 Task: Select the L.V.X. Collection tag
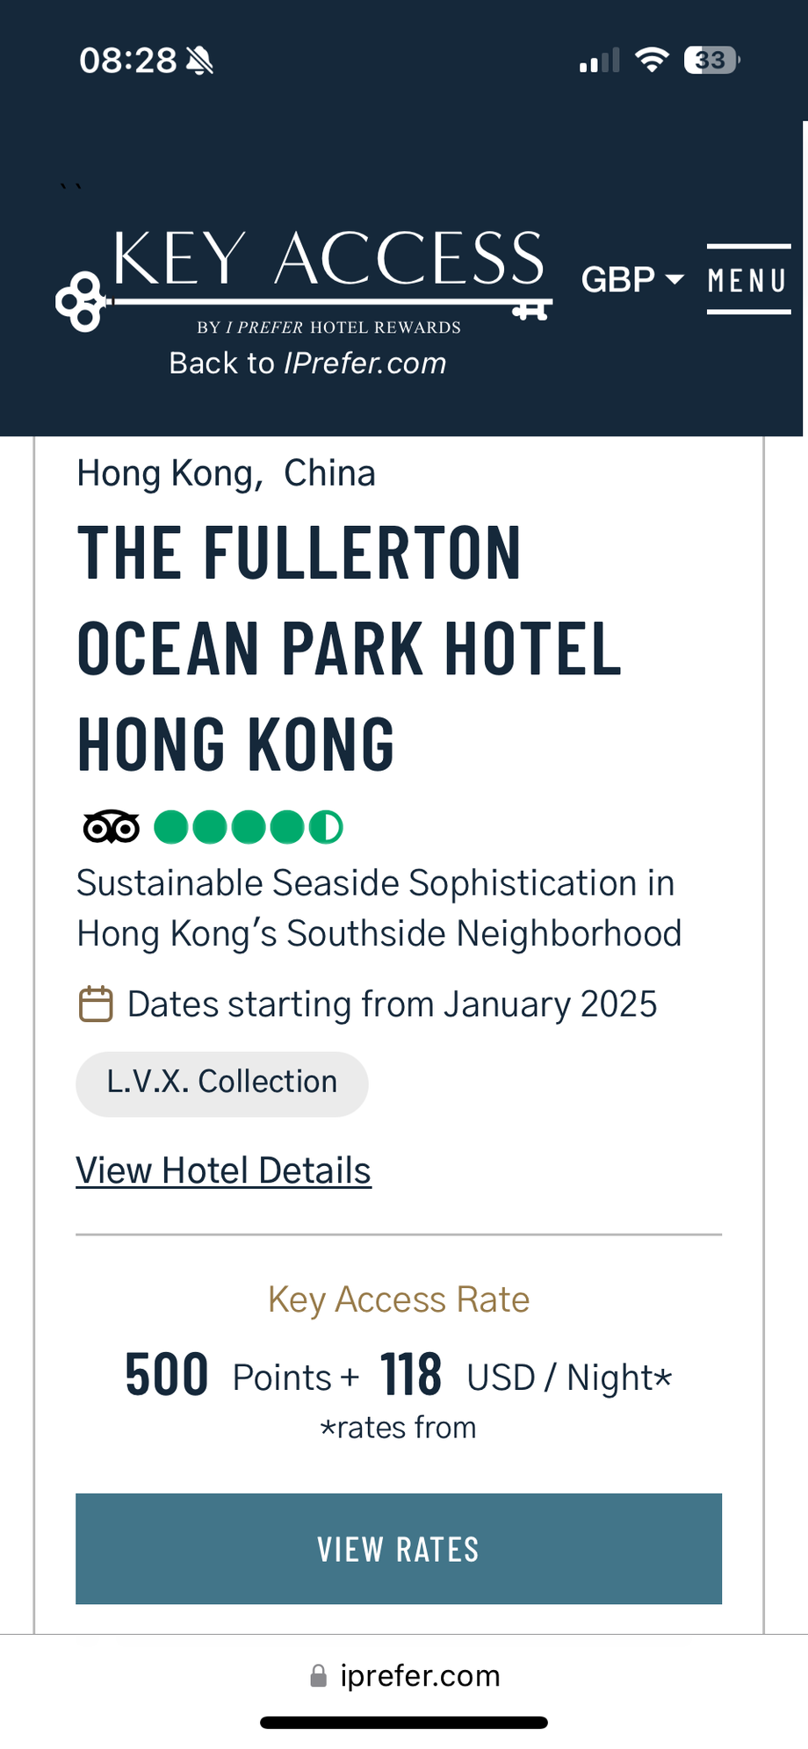222,1083
